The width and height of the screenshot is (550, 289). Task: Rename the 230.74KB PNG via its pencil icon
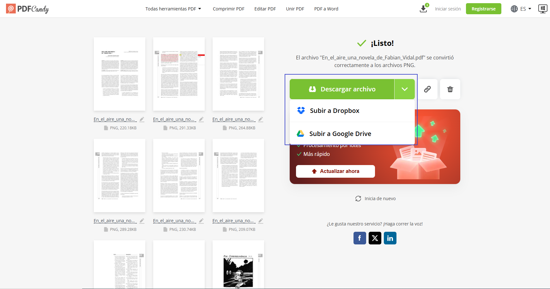(201, 221)
